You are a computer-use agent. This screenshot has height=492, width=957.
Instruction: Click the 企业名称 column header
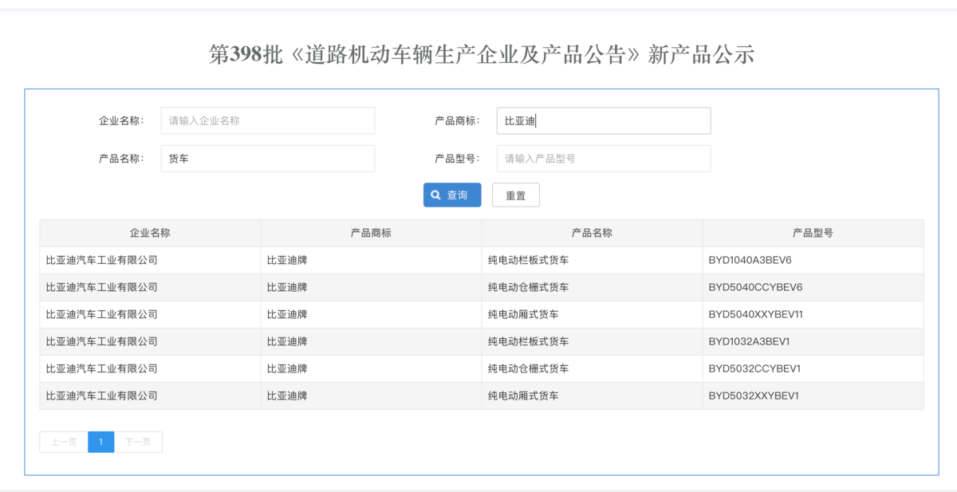150,233
